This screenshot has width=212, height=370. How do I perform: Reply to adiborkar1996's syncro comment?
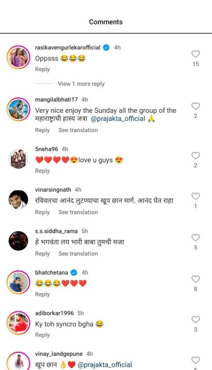pos(43,335)
